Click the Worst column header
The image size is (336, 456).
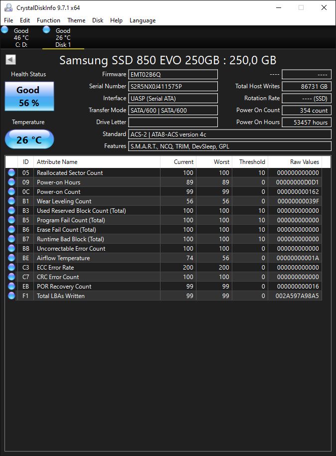[x=214, y=162]
